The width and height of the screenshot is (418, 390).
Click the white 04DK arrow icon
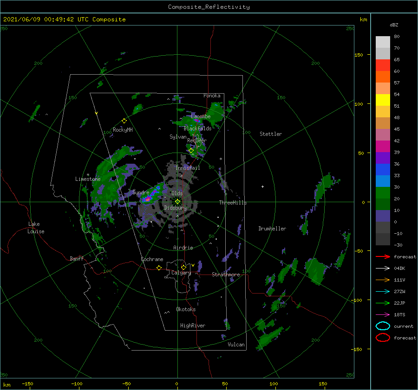click(x=383, y=269)
